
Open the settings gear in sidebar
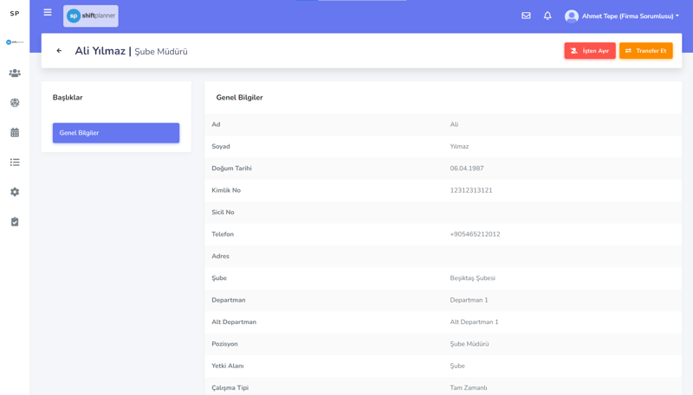click(x=15, y=192)
